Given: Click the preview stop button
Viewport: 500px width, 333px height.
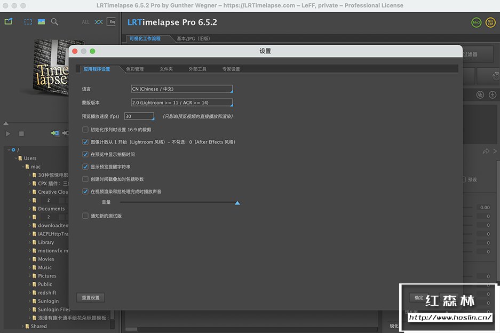Looking at the screenshot, I should tap(21, 133).
